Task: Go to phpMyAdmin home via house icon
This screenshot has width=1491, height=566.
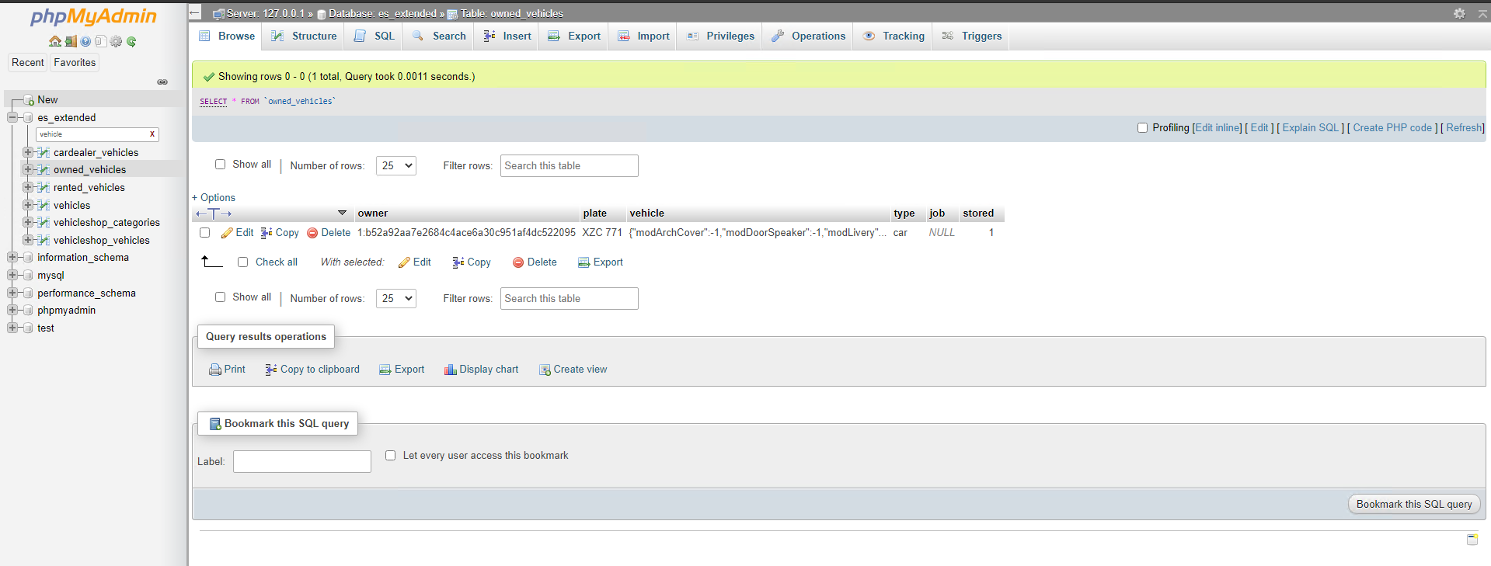Action: pyautogui.click(x=55, y=41)
